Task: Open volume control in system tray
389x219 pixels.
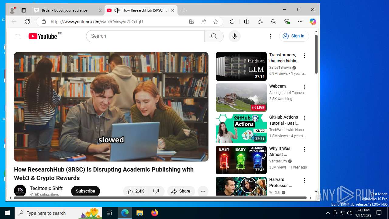Action: (350, 213)
